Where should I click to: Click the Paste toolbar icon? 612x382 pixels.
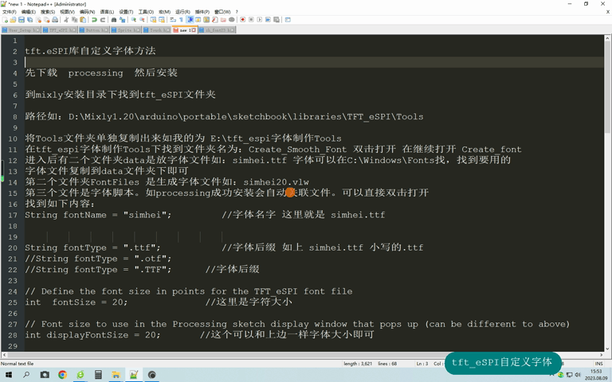83,19
